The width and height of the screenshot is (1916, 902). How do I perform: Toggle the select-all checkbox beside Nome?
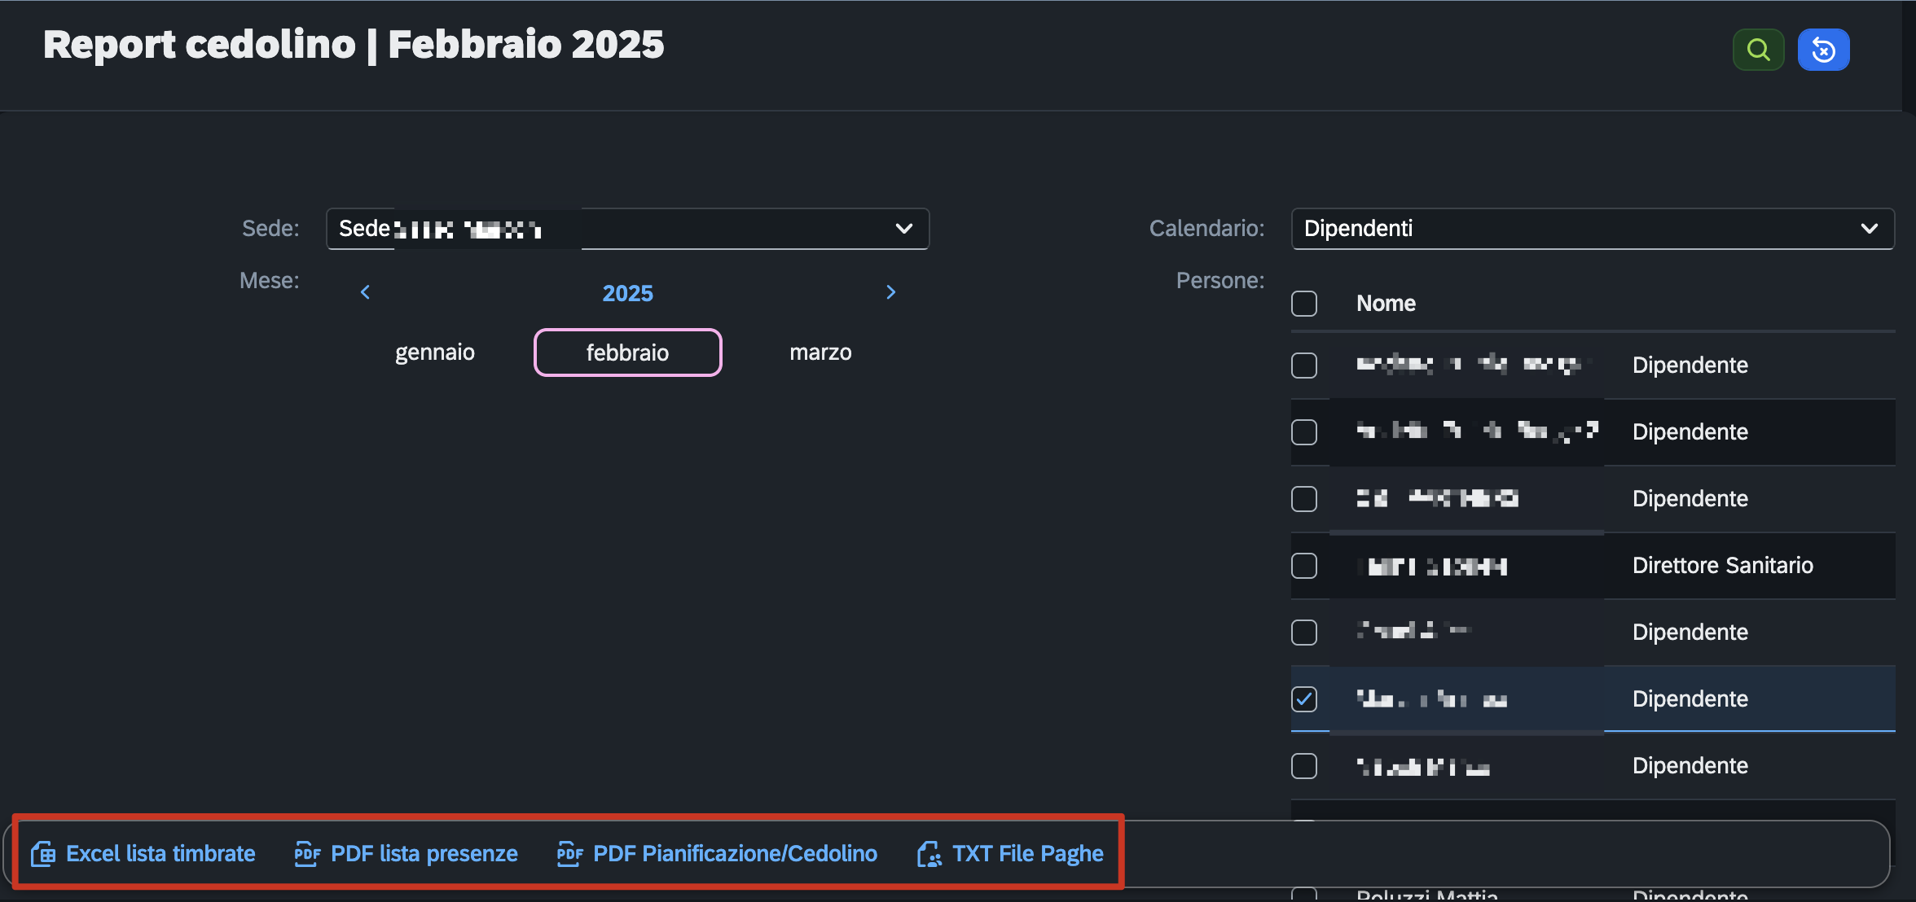point(1304,304)
